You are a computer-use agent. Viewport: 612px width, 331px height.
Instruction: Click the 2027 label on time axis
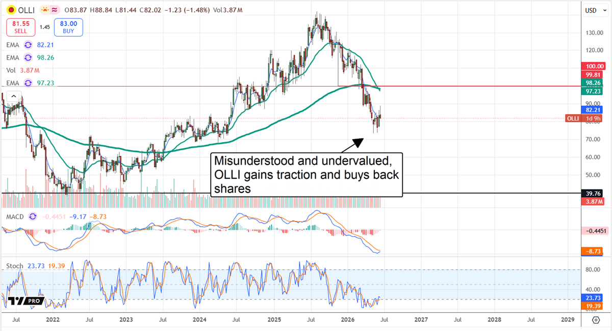coord(421,319)
